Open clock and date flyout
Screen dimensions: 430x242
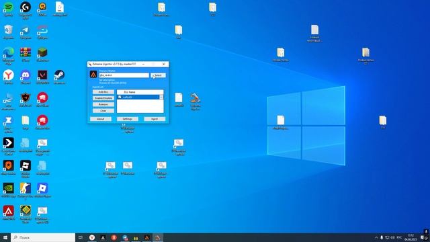point(411,237)
